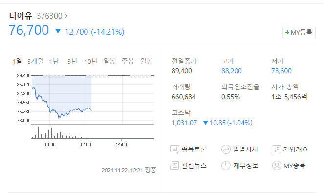
Task: Click the down triangle beside 10.85
Action: 205,123
